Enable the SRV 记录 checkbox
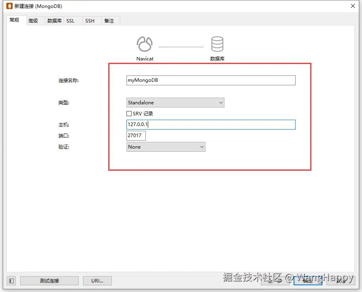The height and width of the screenshot is (292, 362). (x=129, y=113)
